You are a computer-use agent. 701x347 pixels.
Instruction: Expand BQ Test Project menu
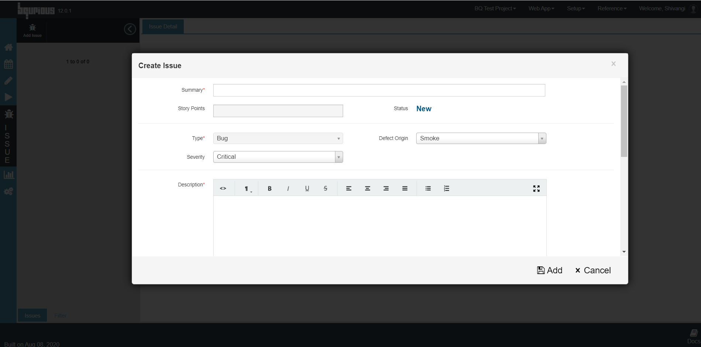tap(495, 8)
